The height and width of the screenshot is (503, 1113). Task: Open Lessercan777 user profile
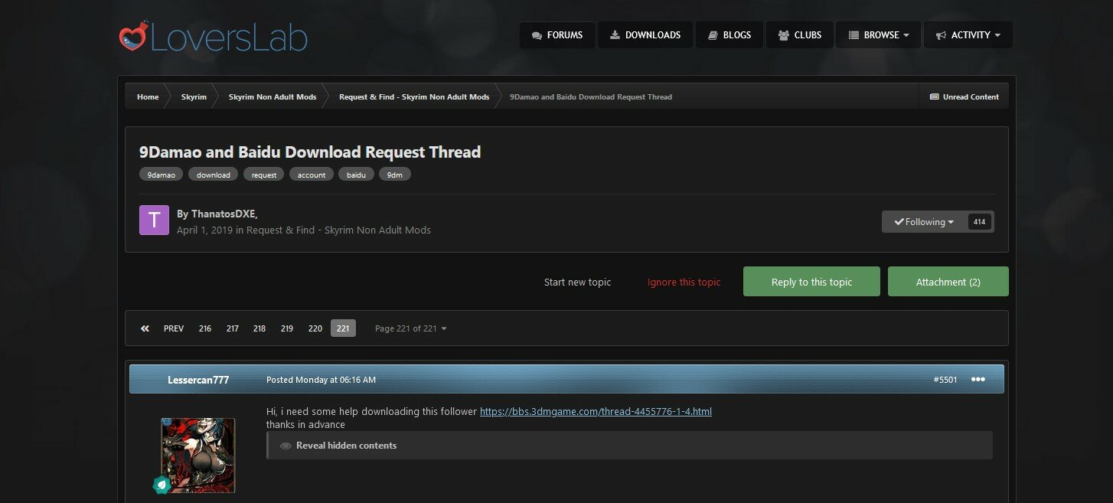[x=198, y=380]
